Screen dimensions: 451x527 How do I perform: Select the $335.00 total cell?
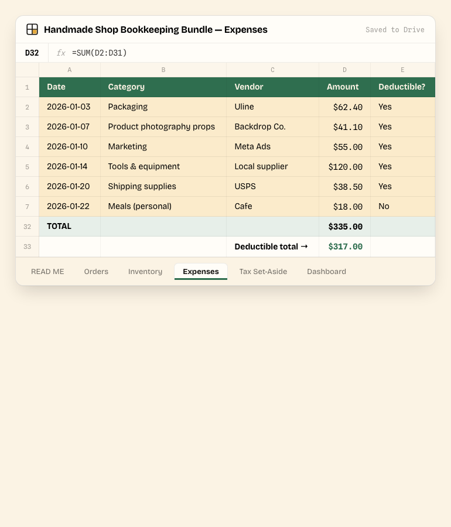[344, 226]
